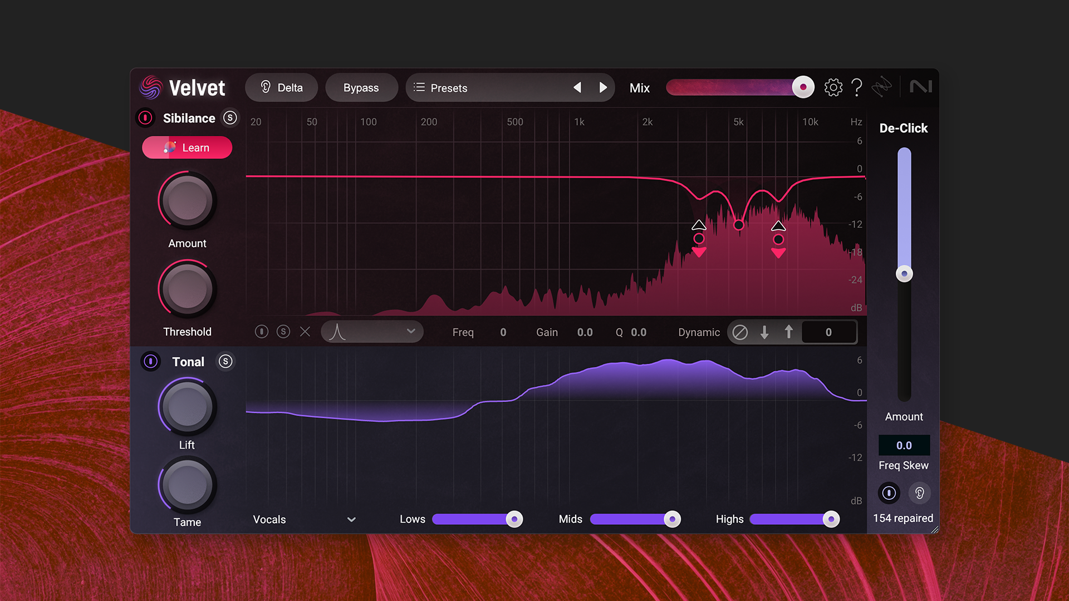Select the dynamic downward arrow mode
The image size is (1069, 601).
click(x=764, y=332)
